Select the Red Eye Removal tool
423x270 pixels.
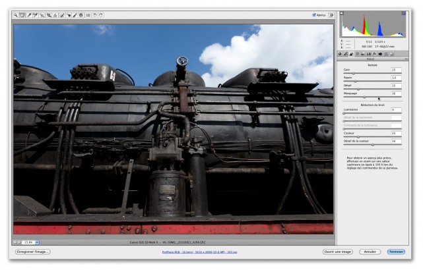[69, 15]
